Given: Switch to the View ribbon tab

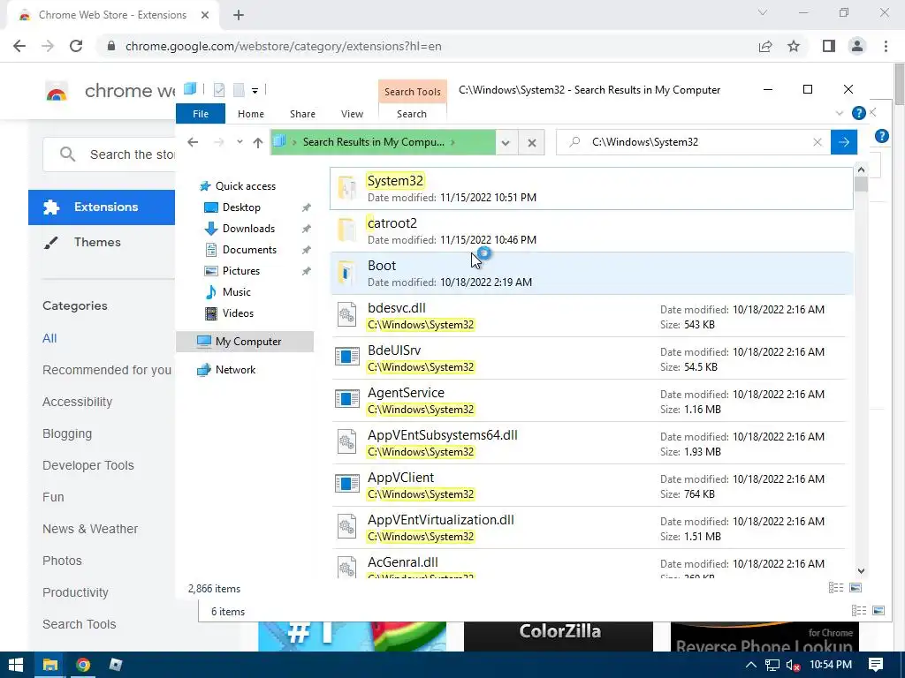Looking at the screenshot, I should coord(352,114).
